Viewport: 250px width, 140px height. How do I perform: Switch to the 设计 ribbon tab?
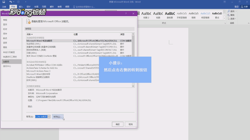click(29, 7)
